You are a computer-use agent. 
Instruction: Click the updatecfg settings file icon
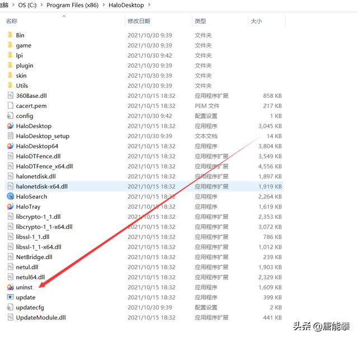click(x=10, y=307)
